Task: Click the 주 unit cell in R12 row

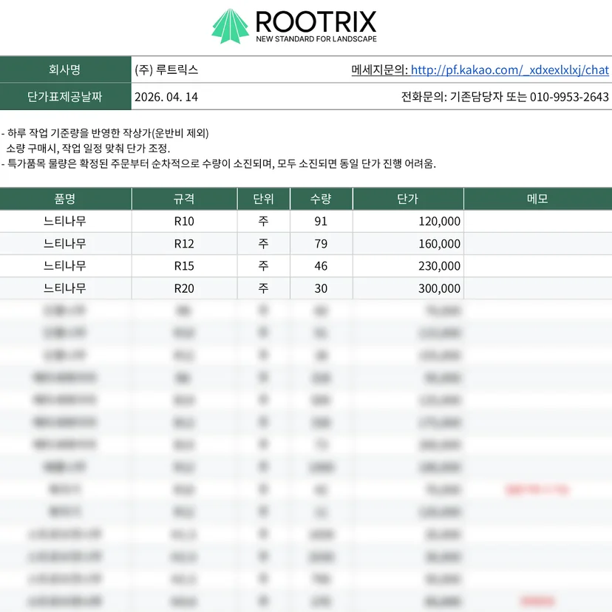Action: 263,244
